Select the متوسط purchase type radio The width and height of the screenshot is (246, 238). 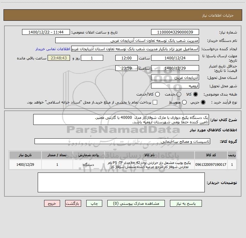[184, 102]
